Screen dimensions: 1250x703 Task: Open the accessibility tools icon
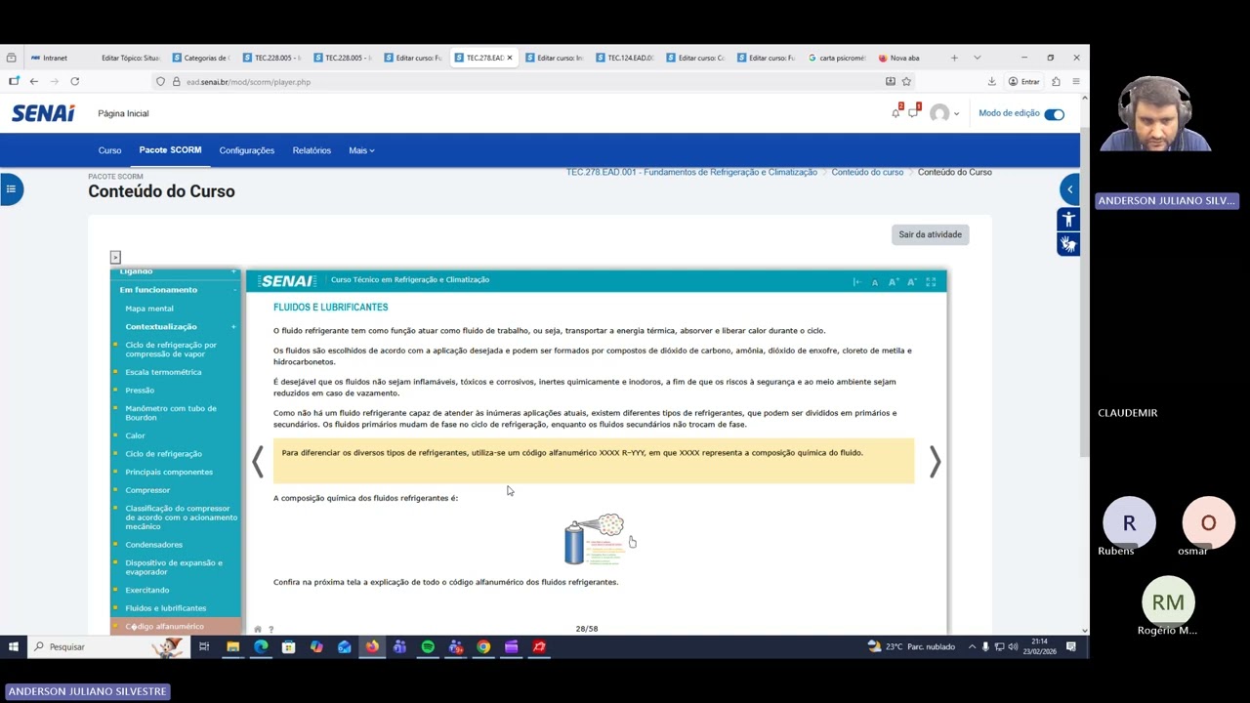pos(1068,220)
